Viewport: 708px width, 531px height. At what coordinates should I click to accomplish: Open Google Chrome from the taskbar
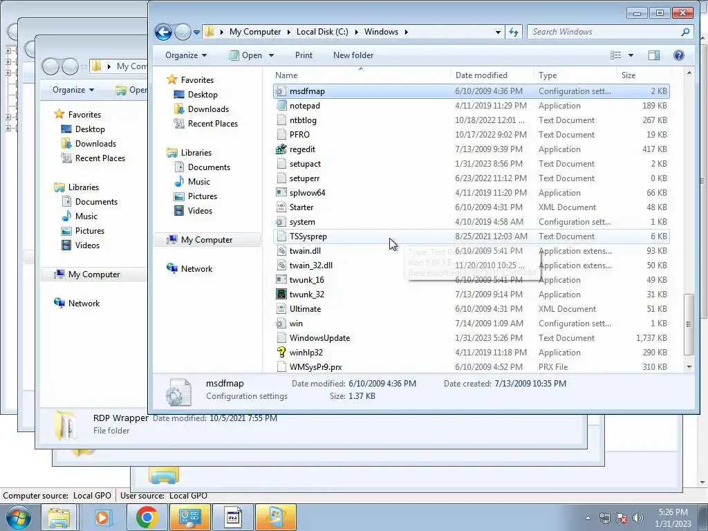tap(147, 517)
